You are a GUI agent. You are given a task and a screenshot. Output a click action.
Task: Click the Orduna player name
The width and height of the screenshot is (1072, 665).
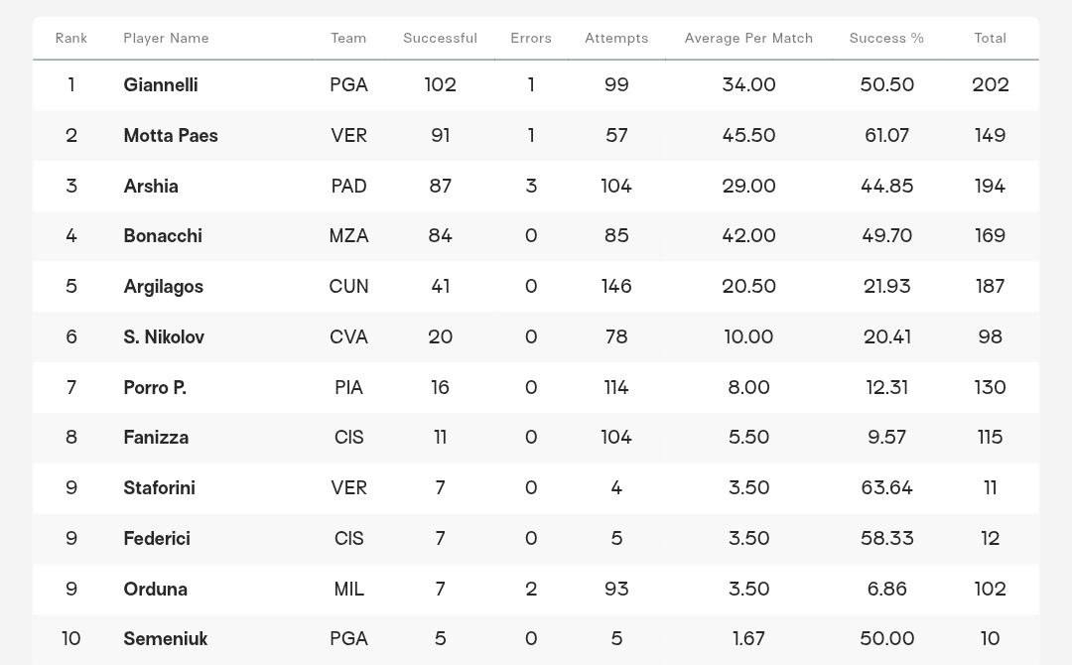click(155, 590)
